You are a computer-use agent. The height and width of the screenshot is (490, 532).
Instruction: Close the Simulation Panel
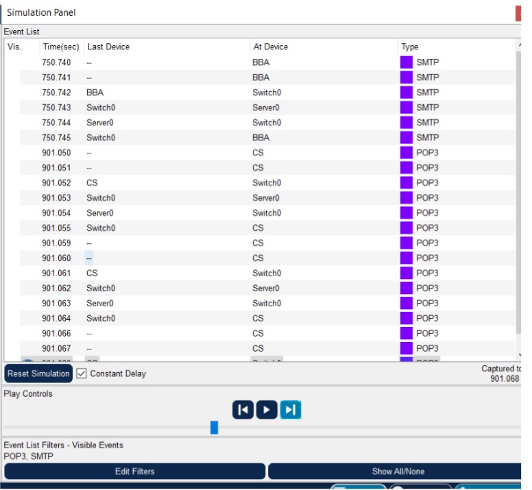[518, 13]
